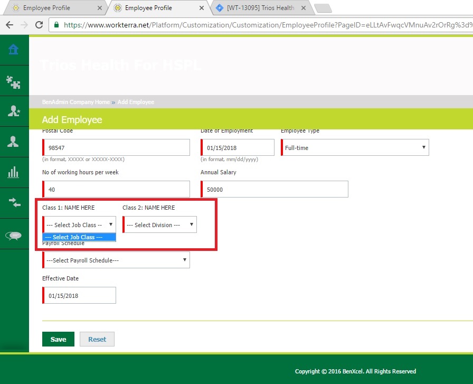The image size is (473, 384).
Task: Close the active Employee Profile tab
Action: 202,8
